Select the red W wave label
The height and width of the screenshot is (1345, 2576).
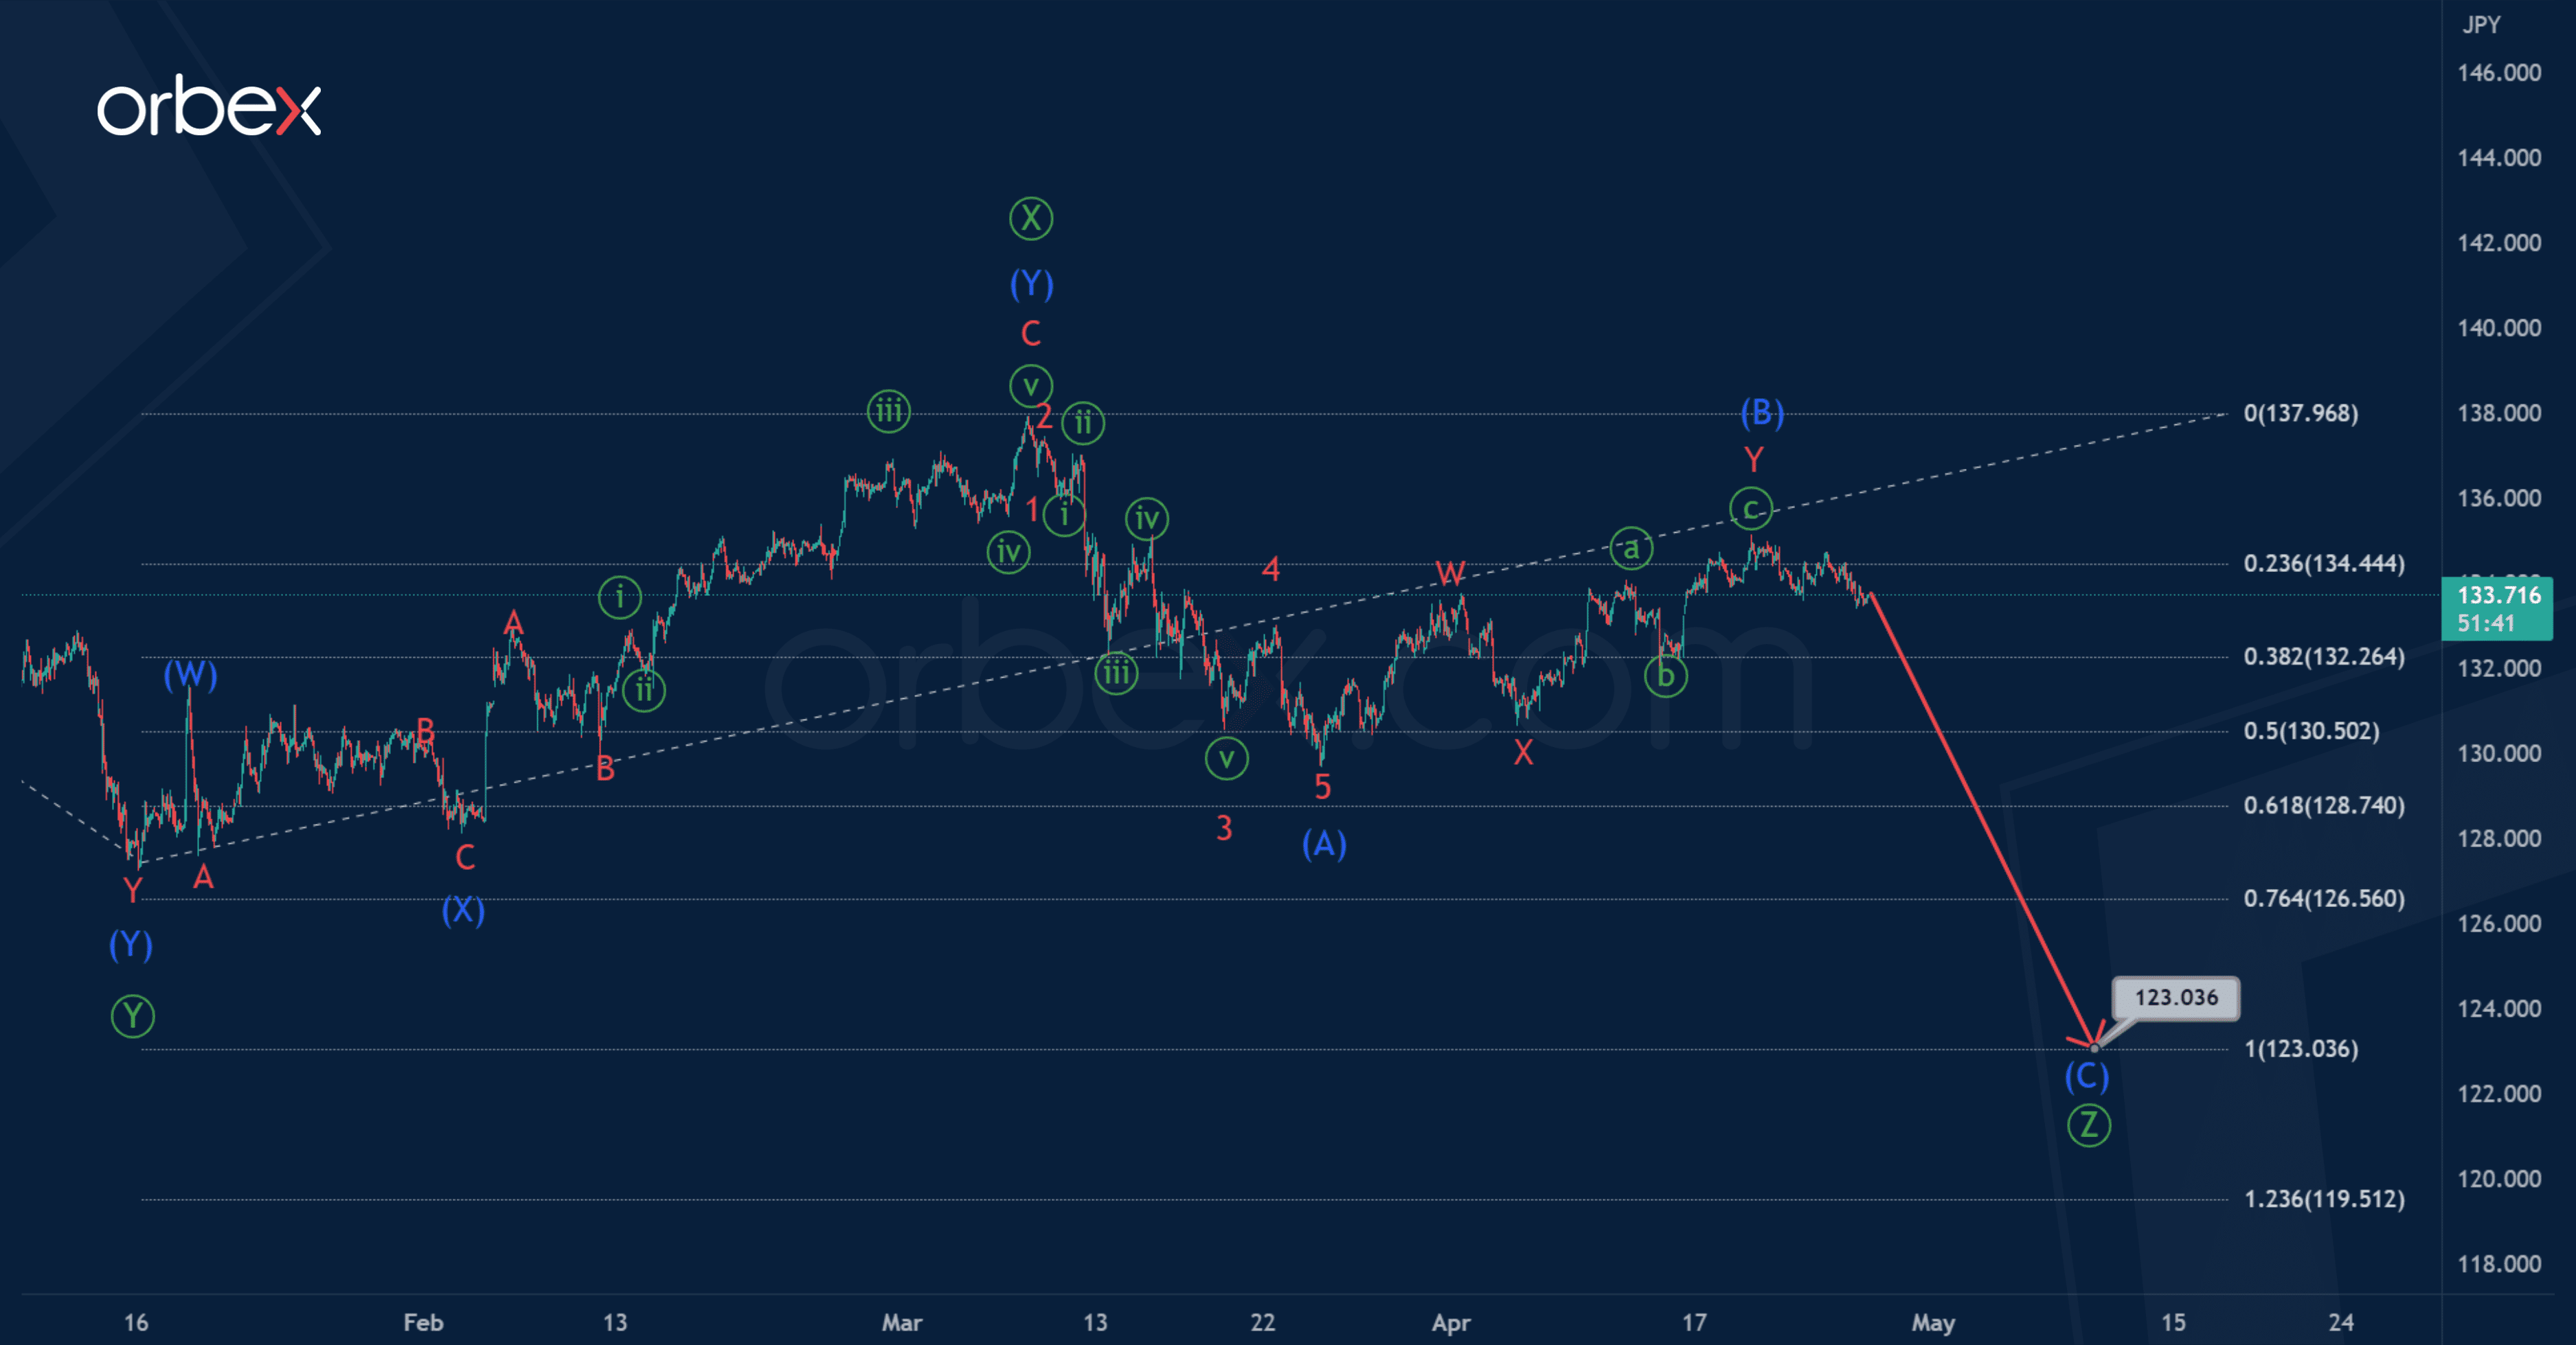(1450, 572)
